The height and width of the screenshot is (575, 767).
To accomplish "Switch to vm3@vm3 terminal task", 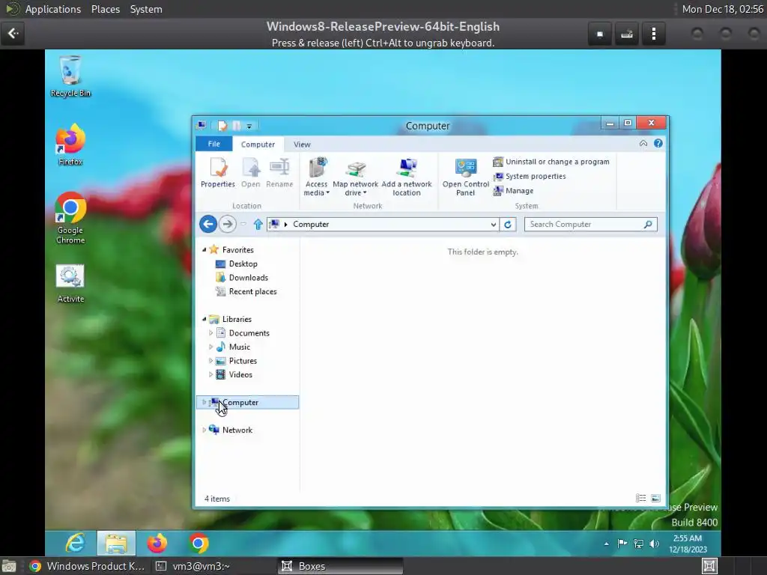I will pyautogui.click(x=192, y=566).
